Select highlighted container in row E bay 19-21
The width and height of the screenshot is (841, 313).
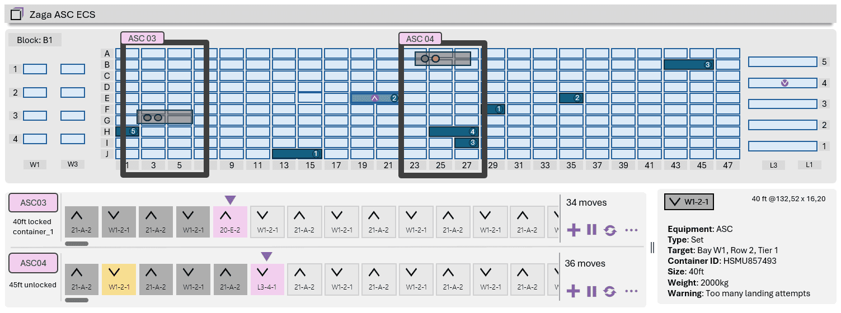coord(375,98)
